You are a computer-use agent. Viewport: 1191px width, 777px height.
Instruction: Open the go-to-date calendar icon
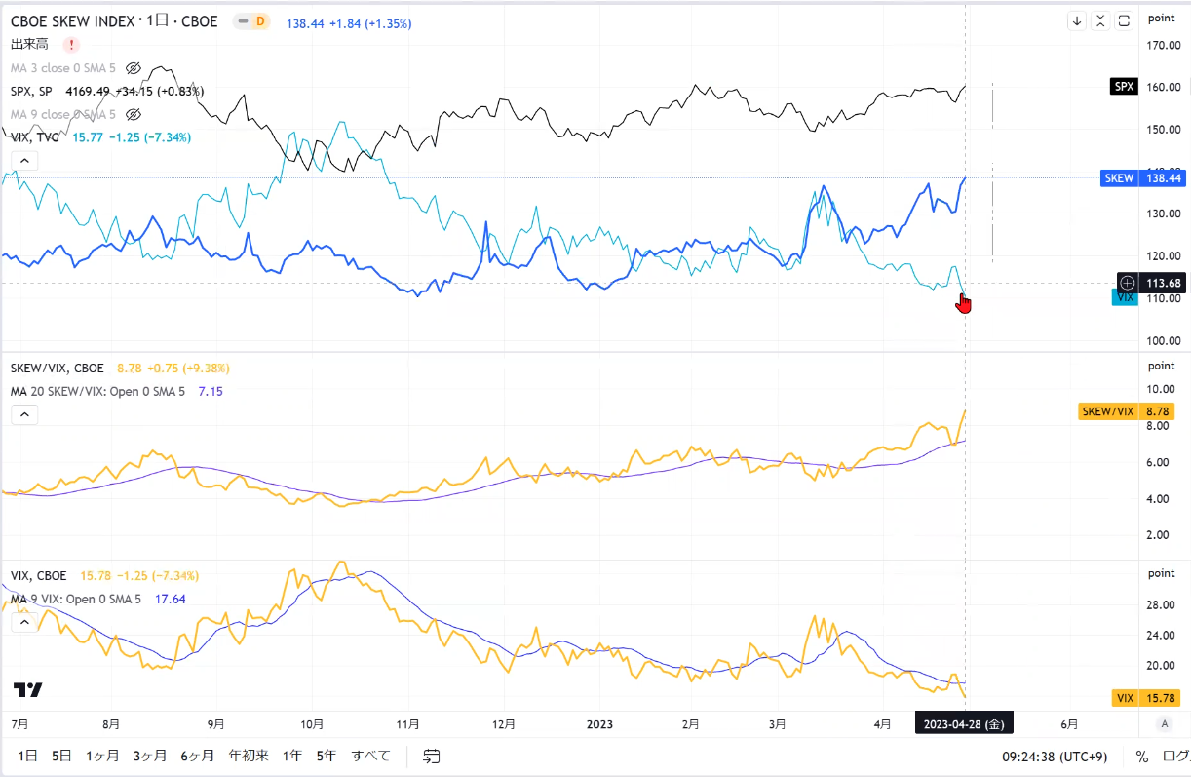(432, 756)
